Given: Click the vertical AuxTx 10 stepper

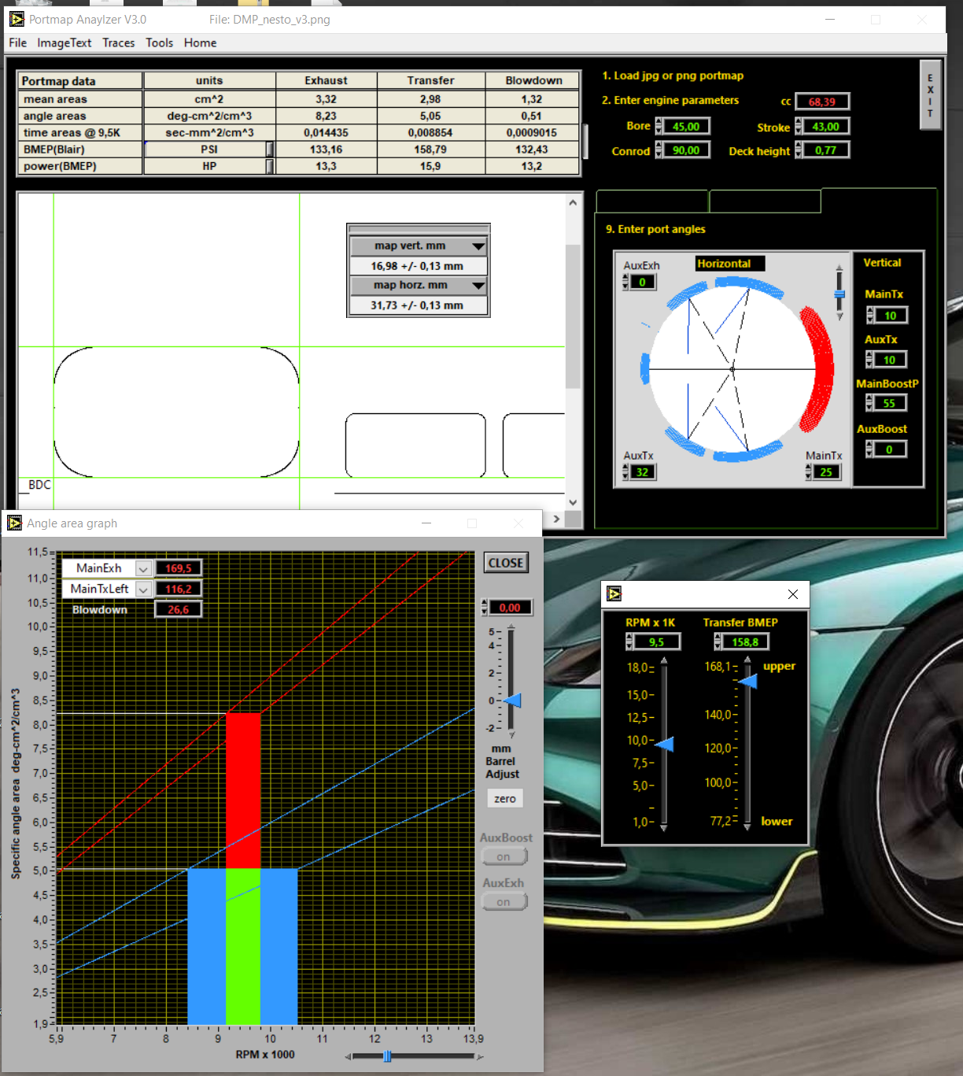Looking at the screenshot, I should tap(869, 360).
